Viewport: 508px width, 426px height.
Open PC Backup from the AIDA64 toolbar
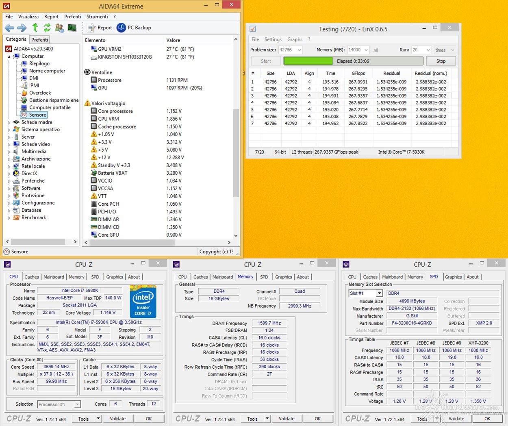tap(134, 28)
